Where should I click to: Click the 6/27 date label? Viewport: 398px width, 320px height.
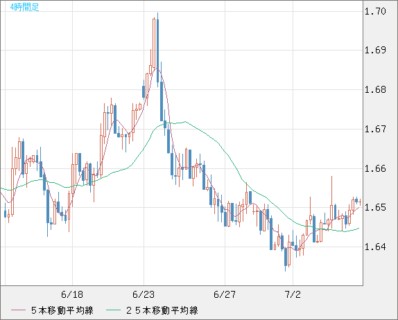pos(225,294)
